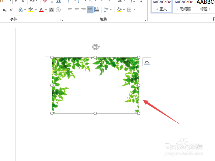The image size is (215, 161).
Task: Click the shrink font size icon
Action: 23,1
